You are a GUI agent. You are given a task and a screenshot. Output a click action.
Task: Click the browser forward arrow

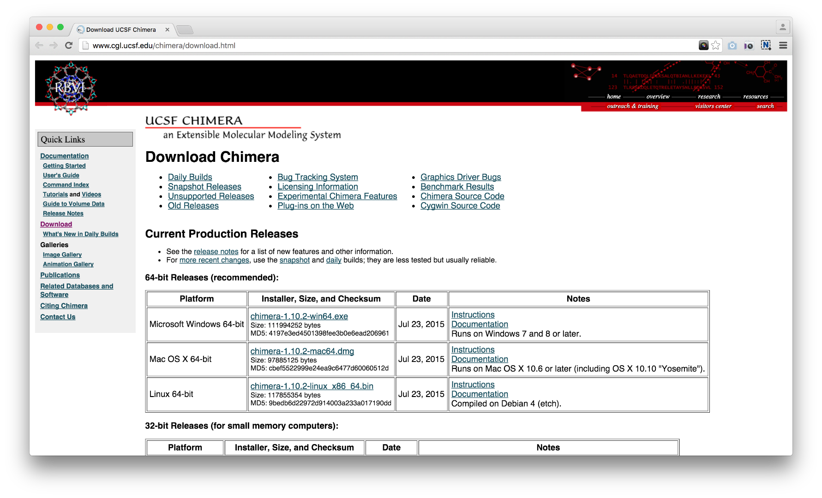tap(54, 45)
